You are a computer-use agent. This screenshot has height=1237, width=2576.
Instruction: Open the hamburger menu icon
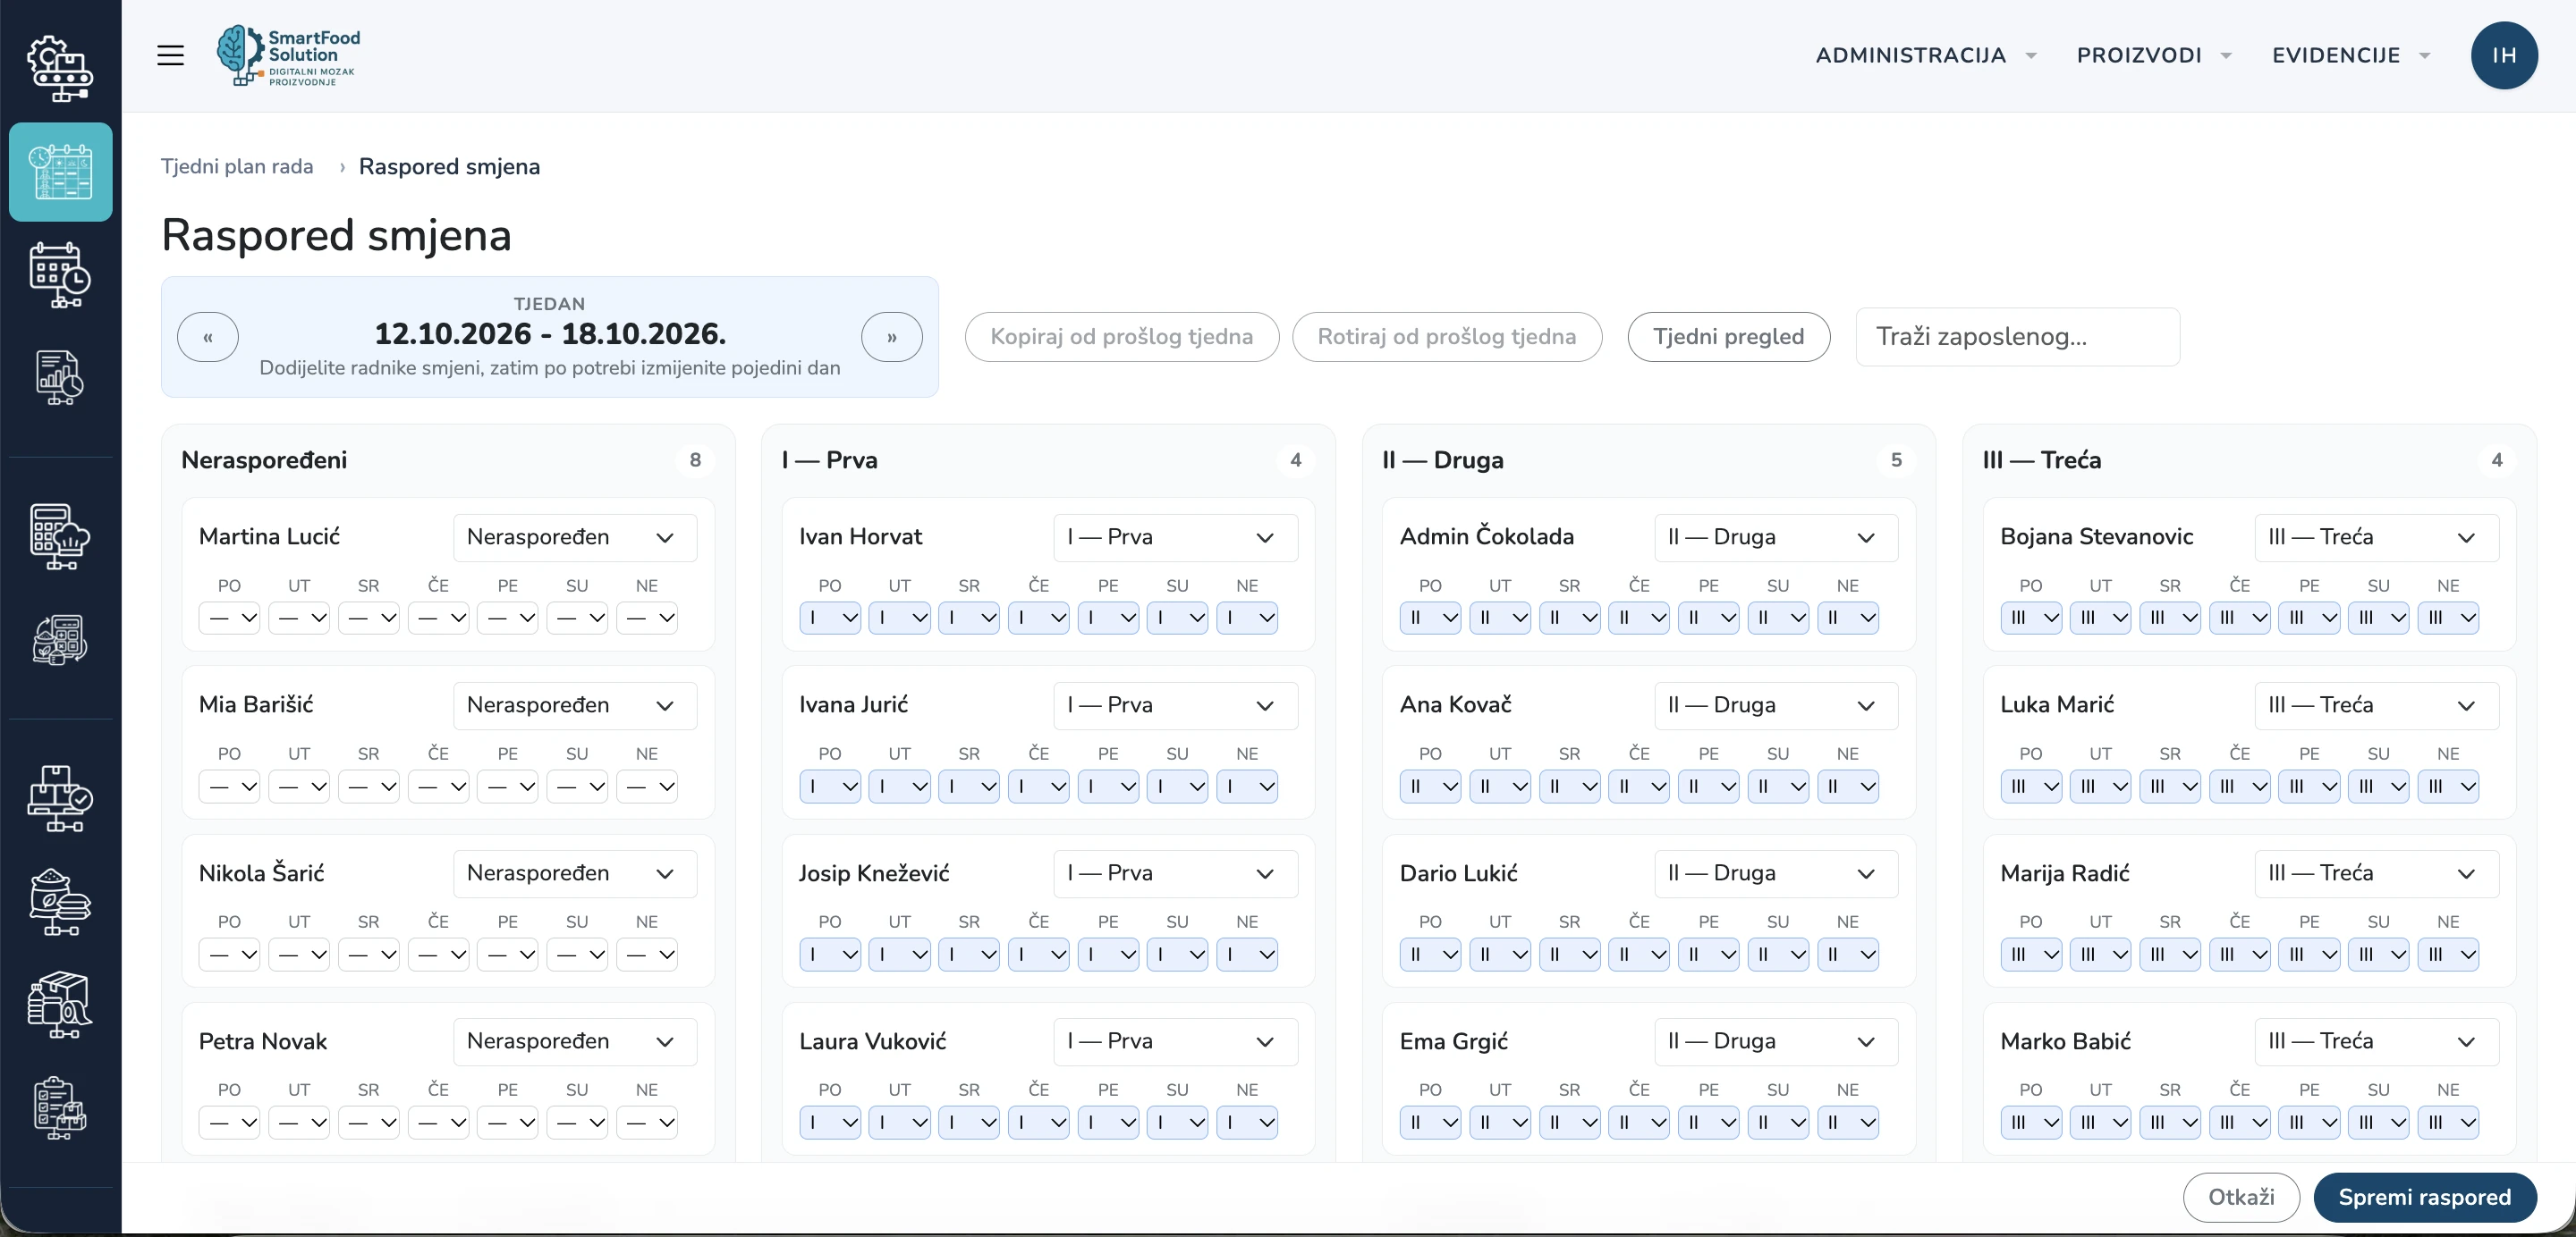point(170,55)
